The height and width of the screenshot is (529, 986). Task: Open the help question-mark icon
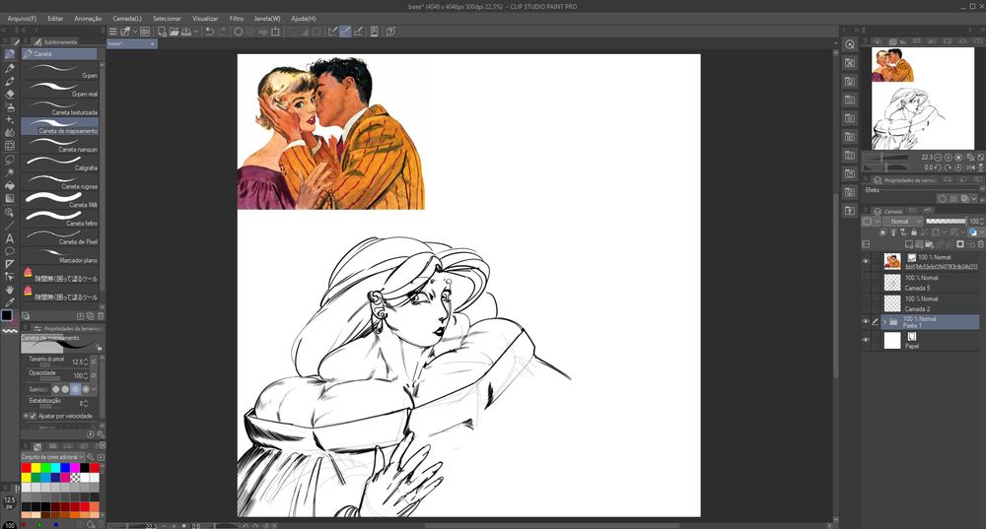point(389,32)
